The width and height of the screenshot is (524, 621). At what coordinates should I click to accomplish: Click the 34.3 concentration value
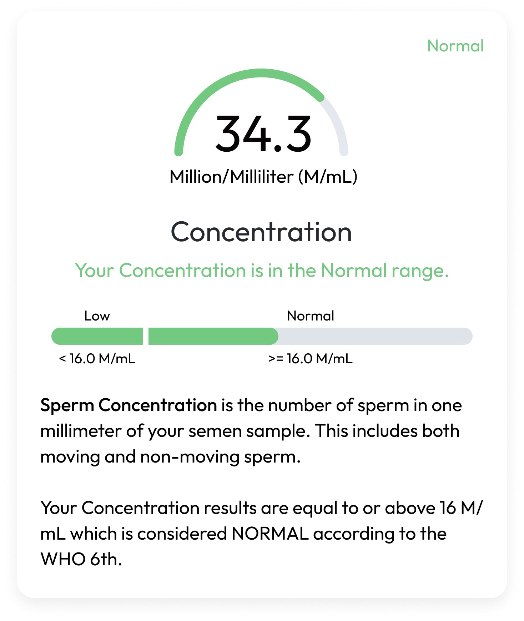(263, 134)
